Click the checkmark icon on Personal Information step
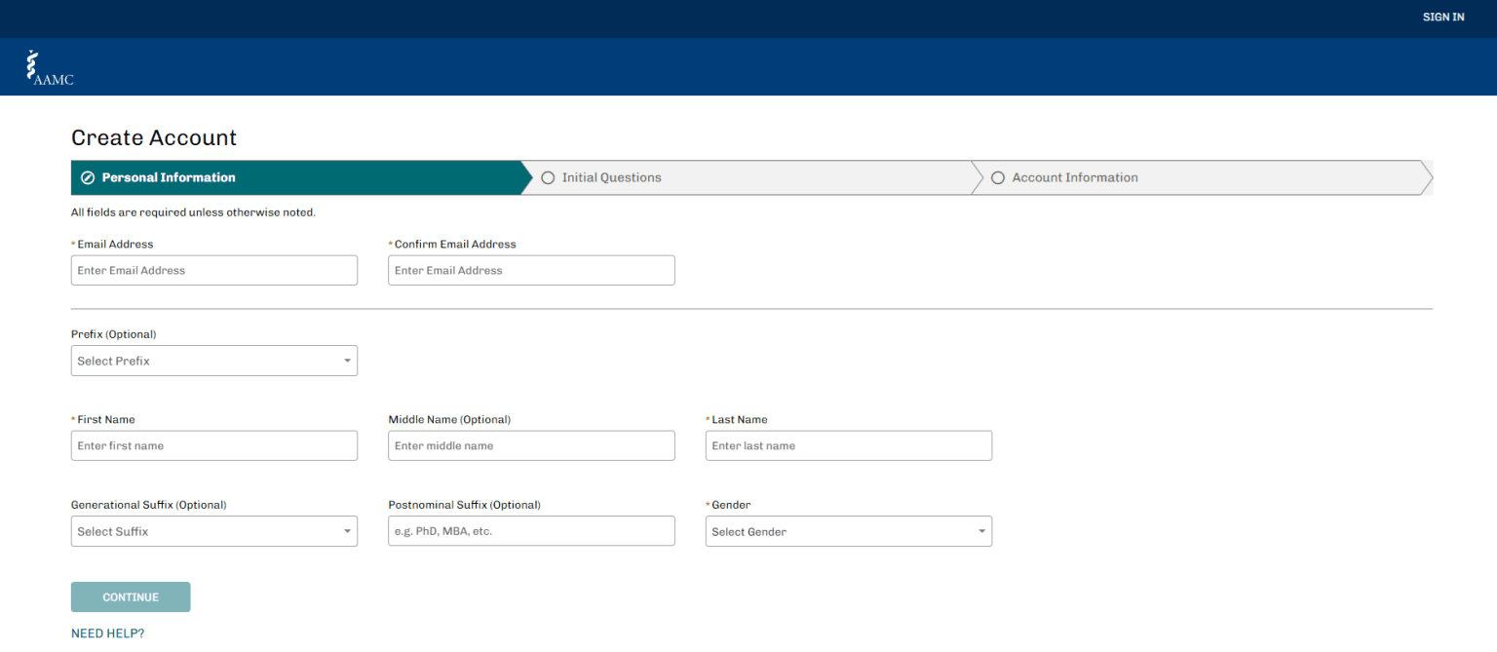 tap(88, 177)
